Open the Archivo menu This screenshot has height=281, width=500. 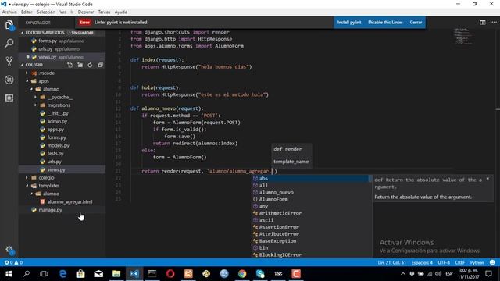coord(9,12)
